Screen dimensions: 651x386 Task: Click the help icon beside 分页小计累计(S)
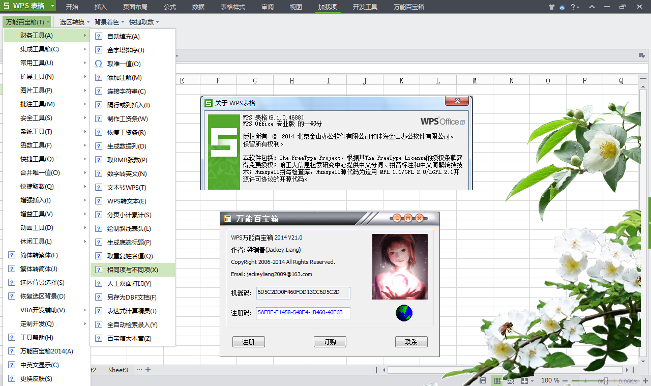click(99, 215)
